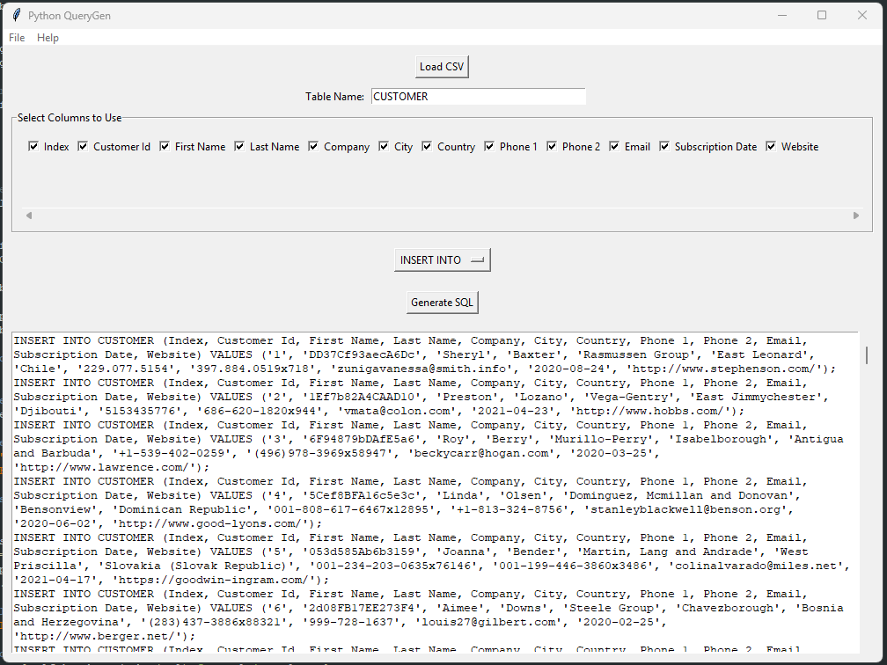Viewport: 887px width, 665px height.
Task: Click the columns scroll left arrow
Action: (29, 216)
